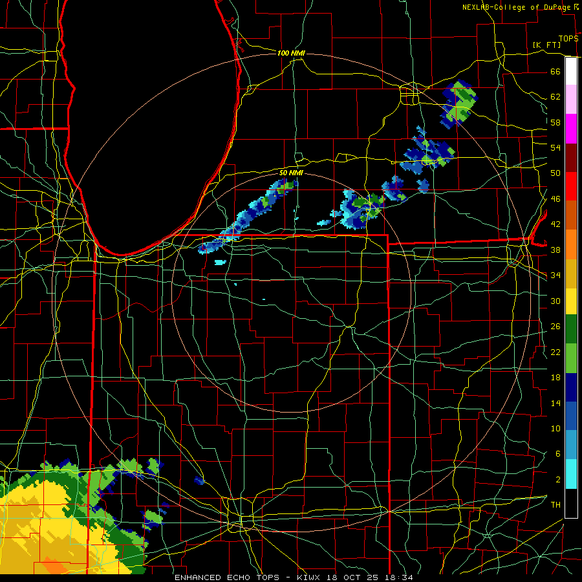Click the [K FT] units label
The width and height of the screenshot is (582, 582).
pos(546,45)
